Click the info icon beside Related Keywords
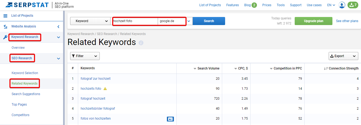361x125 pixels. click(x=141, y=43)
